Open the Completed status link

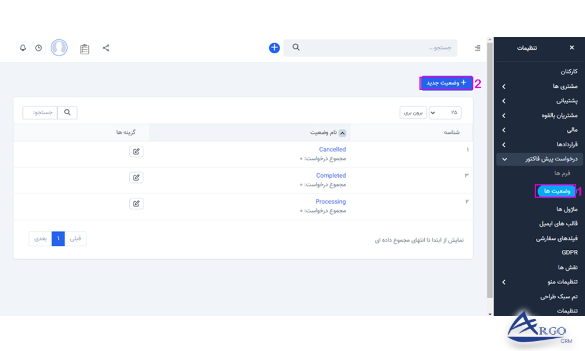click(331, 175)
